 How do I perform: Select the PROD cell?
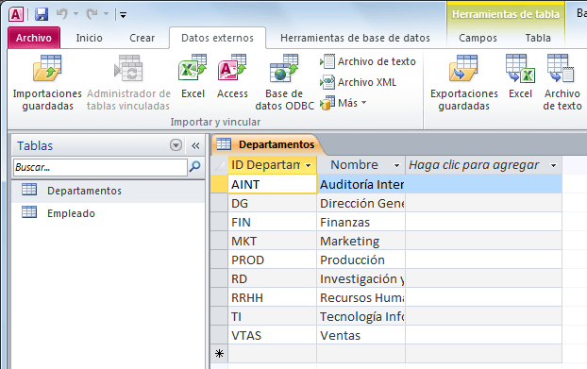(273, 260)
